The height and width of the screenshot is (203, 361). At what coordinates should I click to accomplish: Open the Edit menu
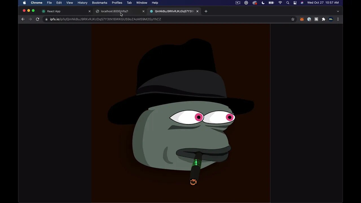pyautogui.click(x=59, y=3)
